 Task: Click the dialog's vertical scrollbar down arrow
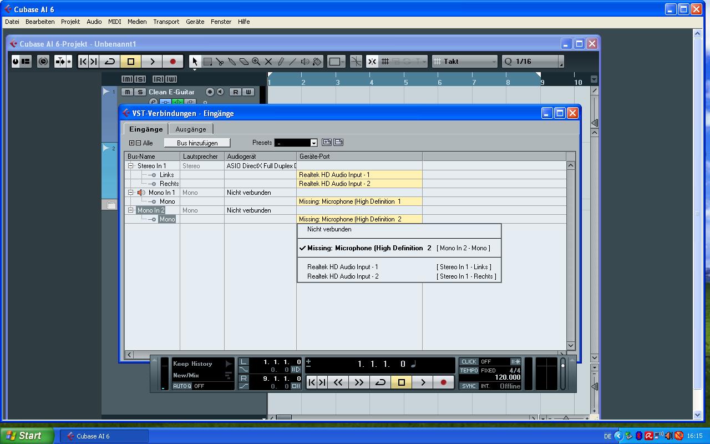point(570,345)
